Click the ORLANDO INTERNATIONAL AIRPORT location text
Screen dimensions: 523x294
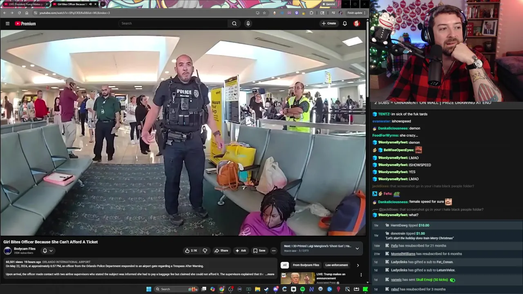66,262
